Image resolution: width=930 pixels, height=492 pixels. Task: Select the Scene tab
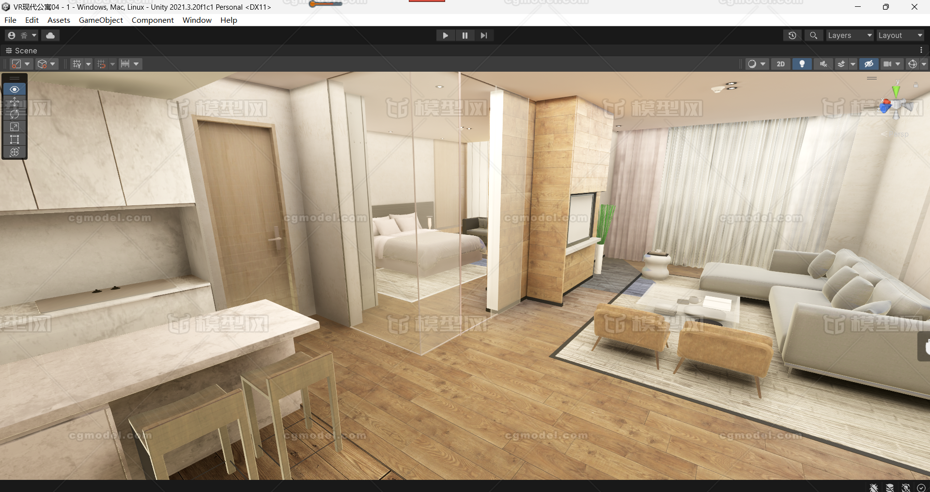[x=21, y=50]
